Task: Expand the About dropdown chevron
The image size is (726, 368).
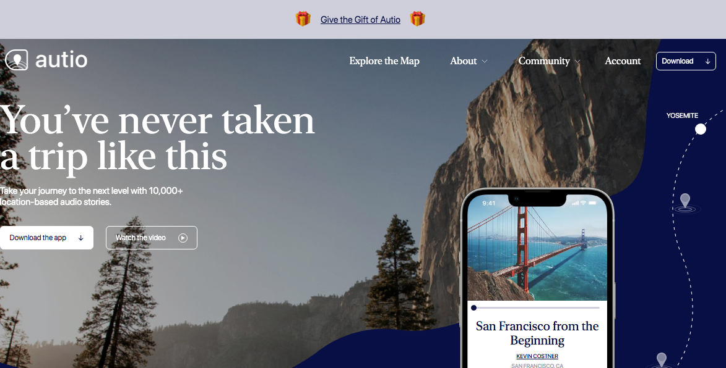Action: [x=484, y=61]
